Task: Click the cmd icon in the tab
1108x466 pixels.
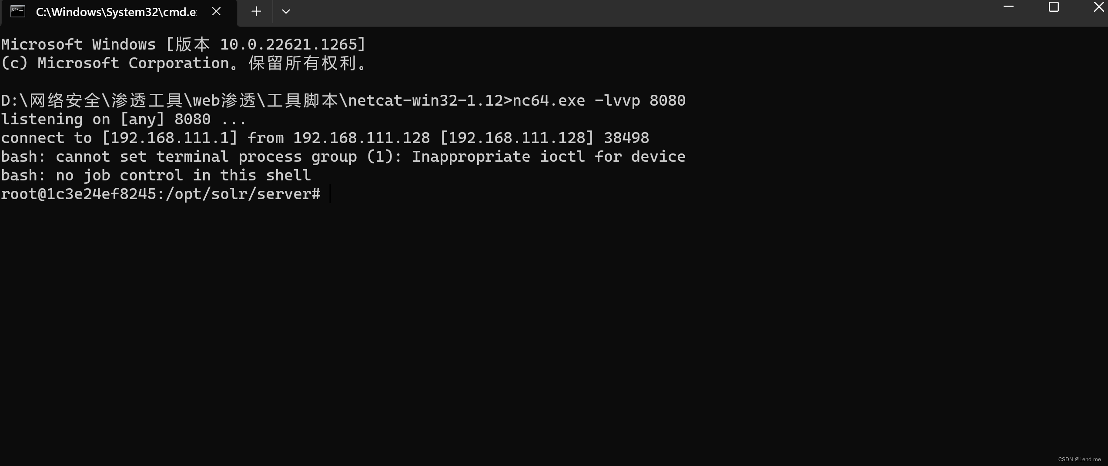Action: (x=18, y=11)
